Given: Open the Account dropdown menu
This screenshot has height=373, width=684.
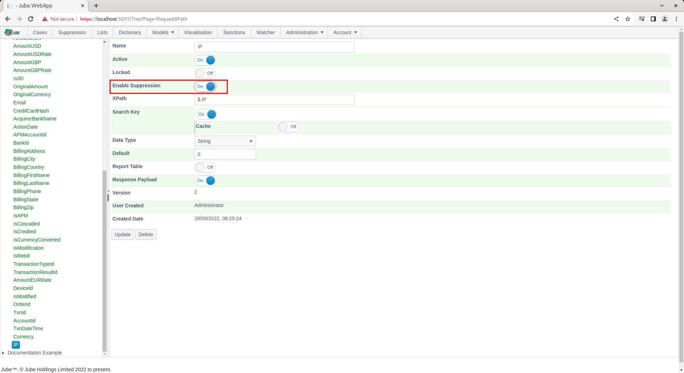Looking at the screenshot, I should tap(345, 32).
